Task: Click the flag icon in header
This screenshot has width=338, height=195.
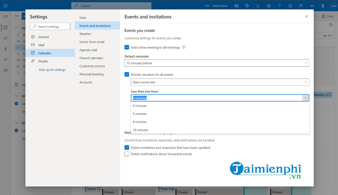Action: coord(301,6)
